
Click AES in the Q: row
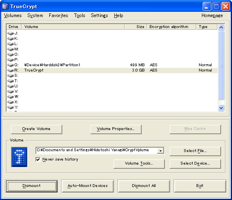(x=153, y=65)
